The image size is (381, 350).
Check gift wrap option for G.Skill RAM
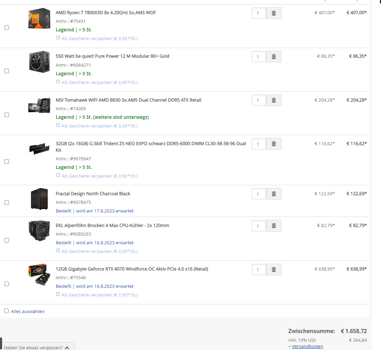click(x=58, y=175)
